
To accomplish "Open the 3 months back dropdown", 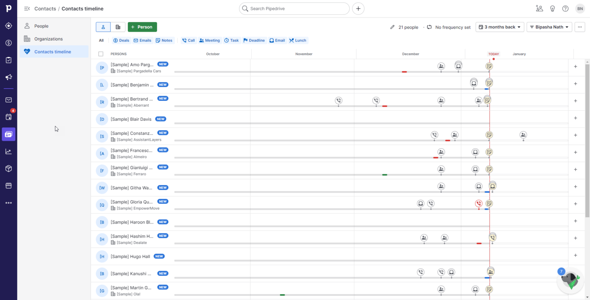I will 500,27.
